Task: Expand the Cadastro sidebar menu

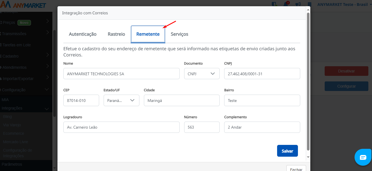Action: [x=26, y=56]
